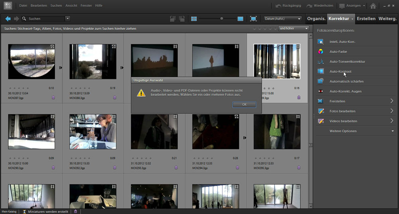This screenshot has height=214, width=399.
Task: Click the Videos bearbeiten icon
Action: pyautogui.click(x=321, y=121)
